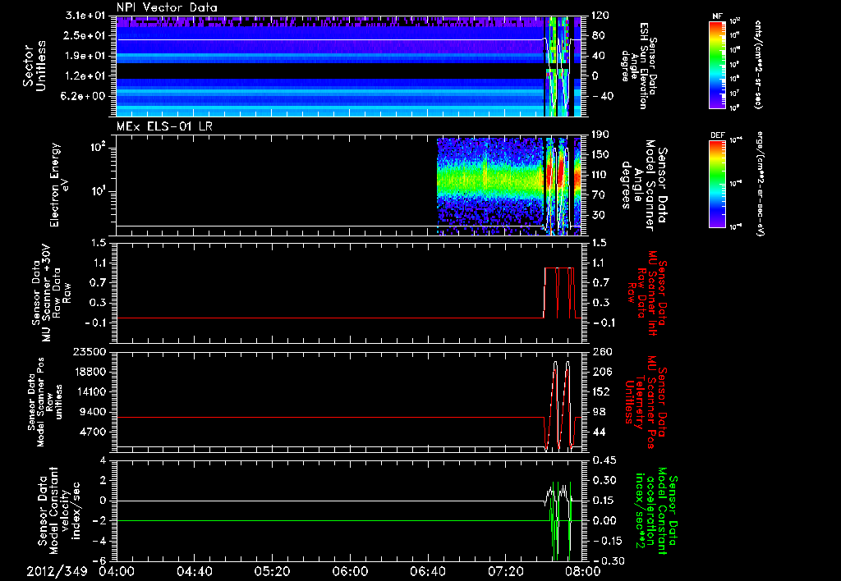Viewport: 841px width, 581px height.
Task: Click the '23500' scanner position tick value
Action: [x=90, y=351]
